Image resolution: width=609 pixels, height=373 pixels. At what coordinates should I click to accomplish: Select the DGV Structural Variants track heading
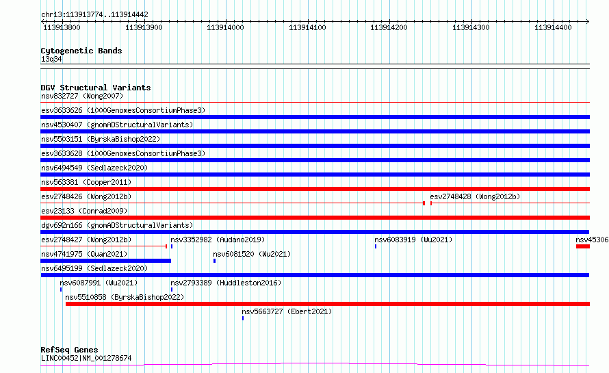coord(96,88)
